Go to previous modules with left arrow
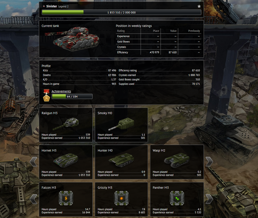The image size is (258, 218). tap(33, 199)
